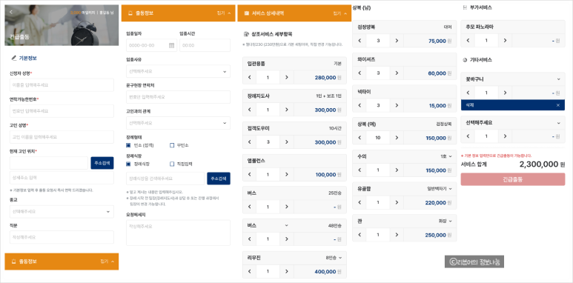Image resolution: width=573 pixels, height=283 pixels.
Task: Open the 리무진 8인승 dropdown
Action: [x=334, y=258]
